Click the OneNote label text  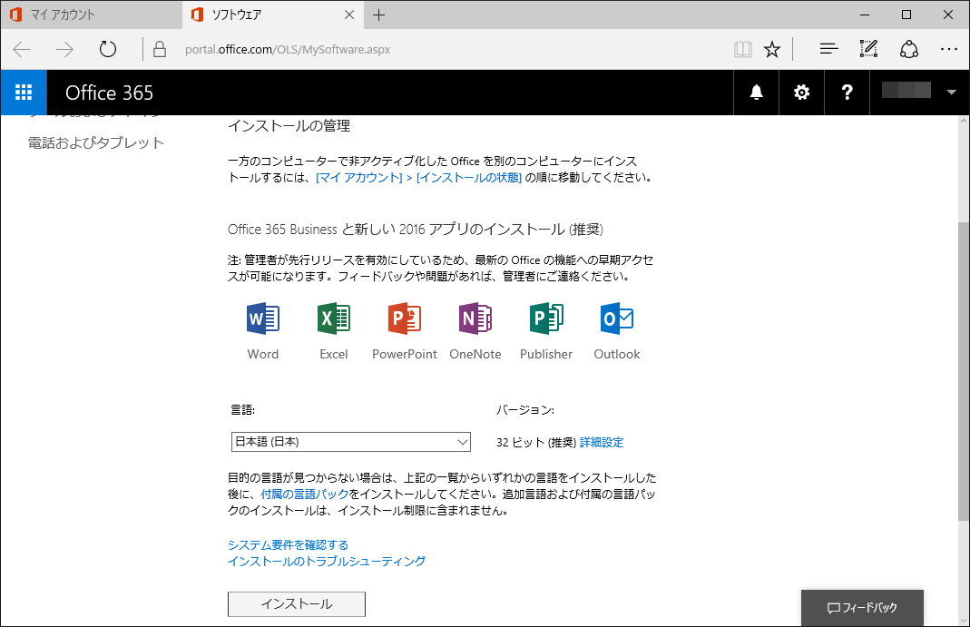(475, 354)
